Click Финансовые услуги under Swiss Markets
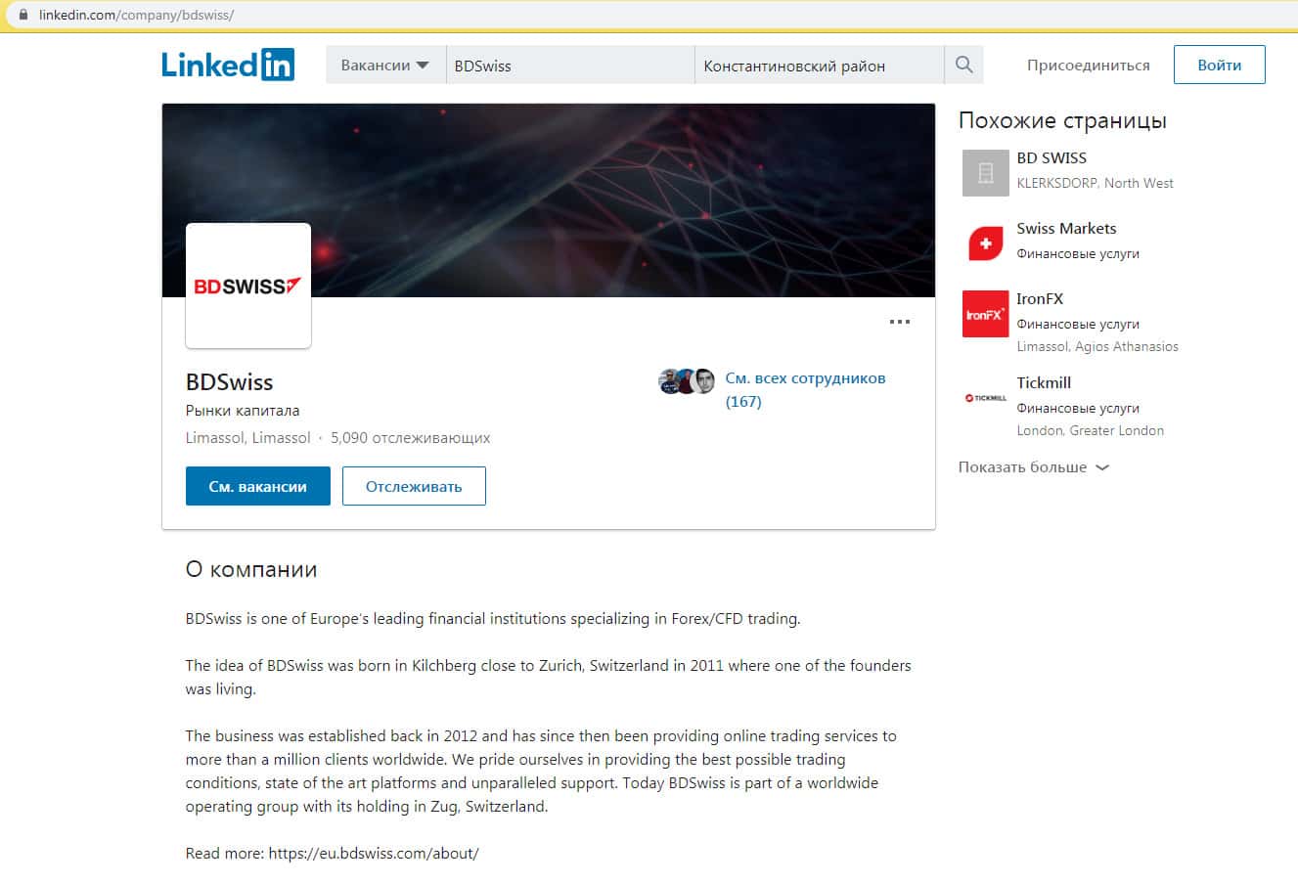The image size is (1298, 884). coord(1078,253)
